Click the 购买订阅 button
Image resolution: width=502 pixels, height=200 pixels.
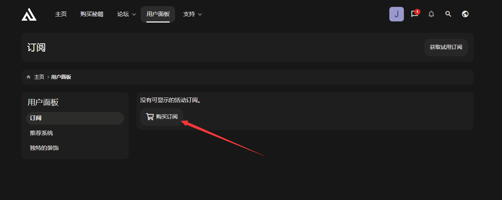(x=162, y=117)
